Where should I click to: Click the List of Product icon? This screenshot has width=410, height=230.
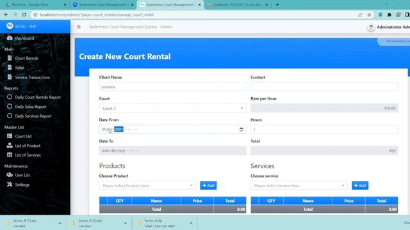[10, 146]
